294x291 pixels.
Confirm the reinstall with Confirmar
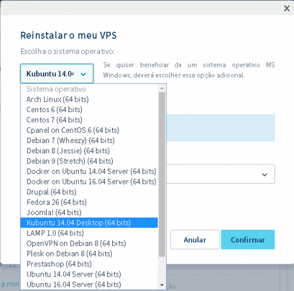click(248, 239)
